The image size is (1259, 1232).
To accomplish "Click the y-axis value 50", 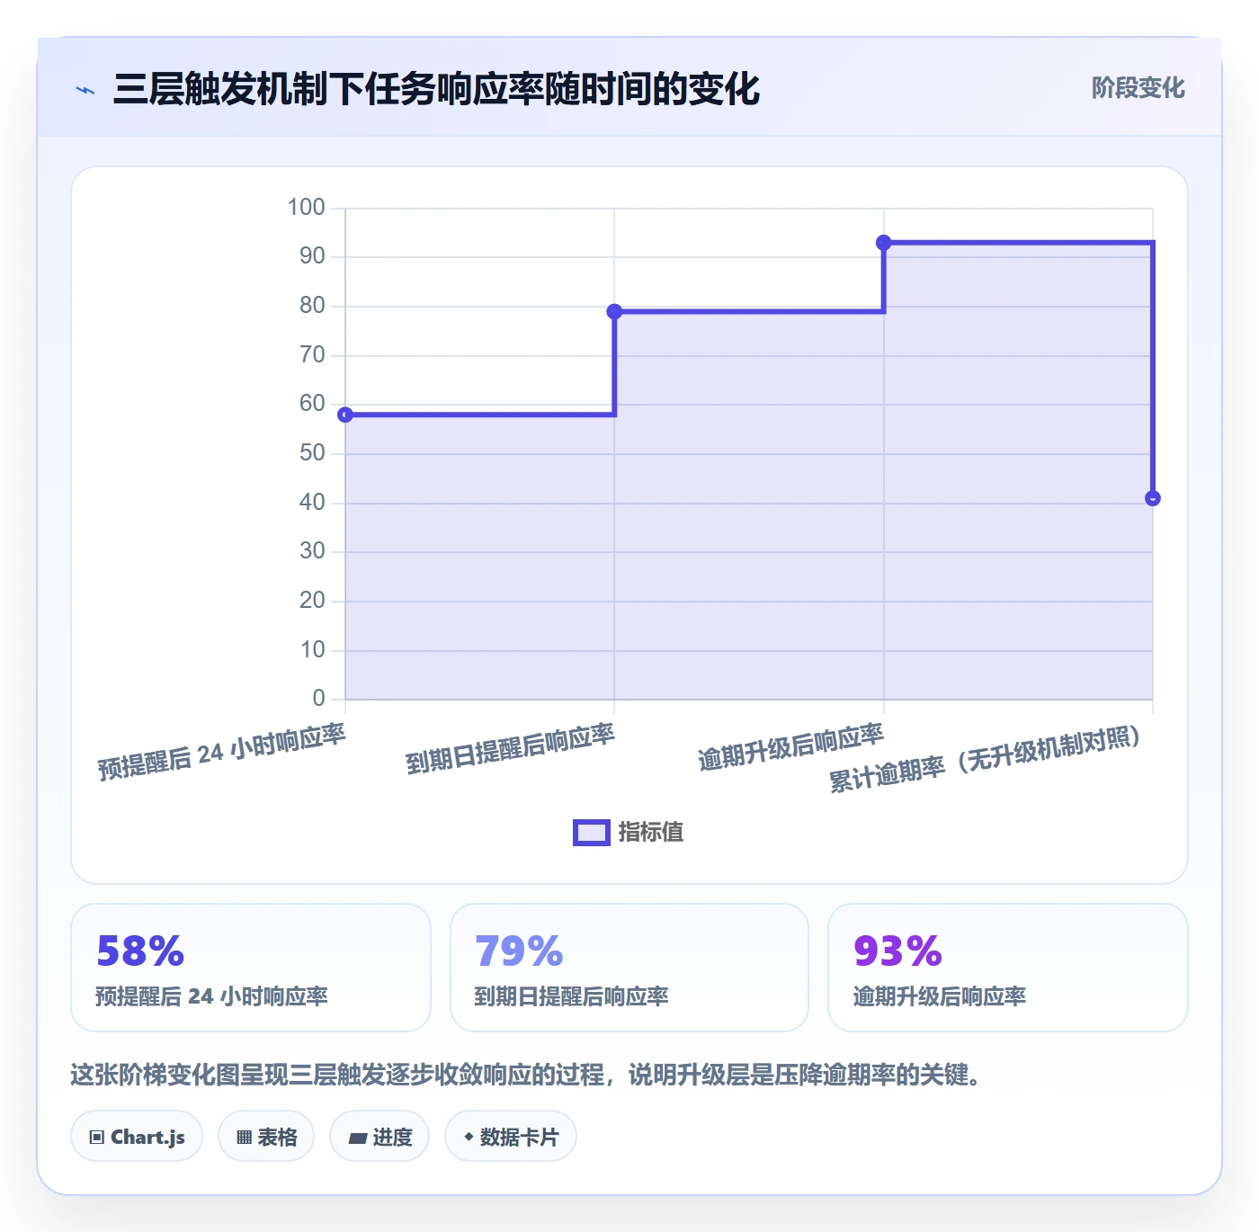I will pos(312,452).
